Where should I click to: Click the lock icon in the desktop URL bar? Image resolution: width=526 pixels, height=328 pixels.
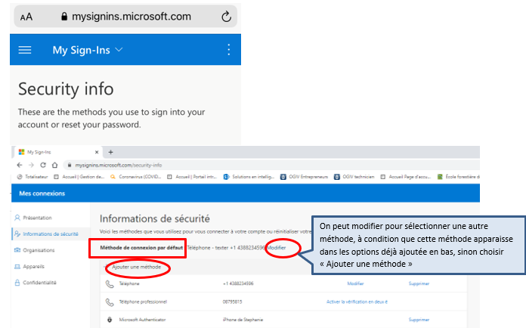tap(70, 165)
